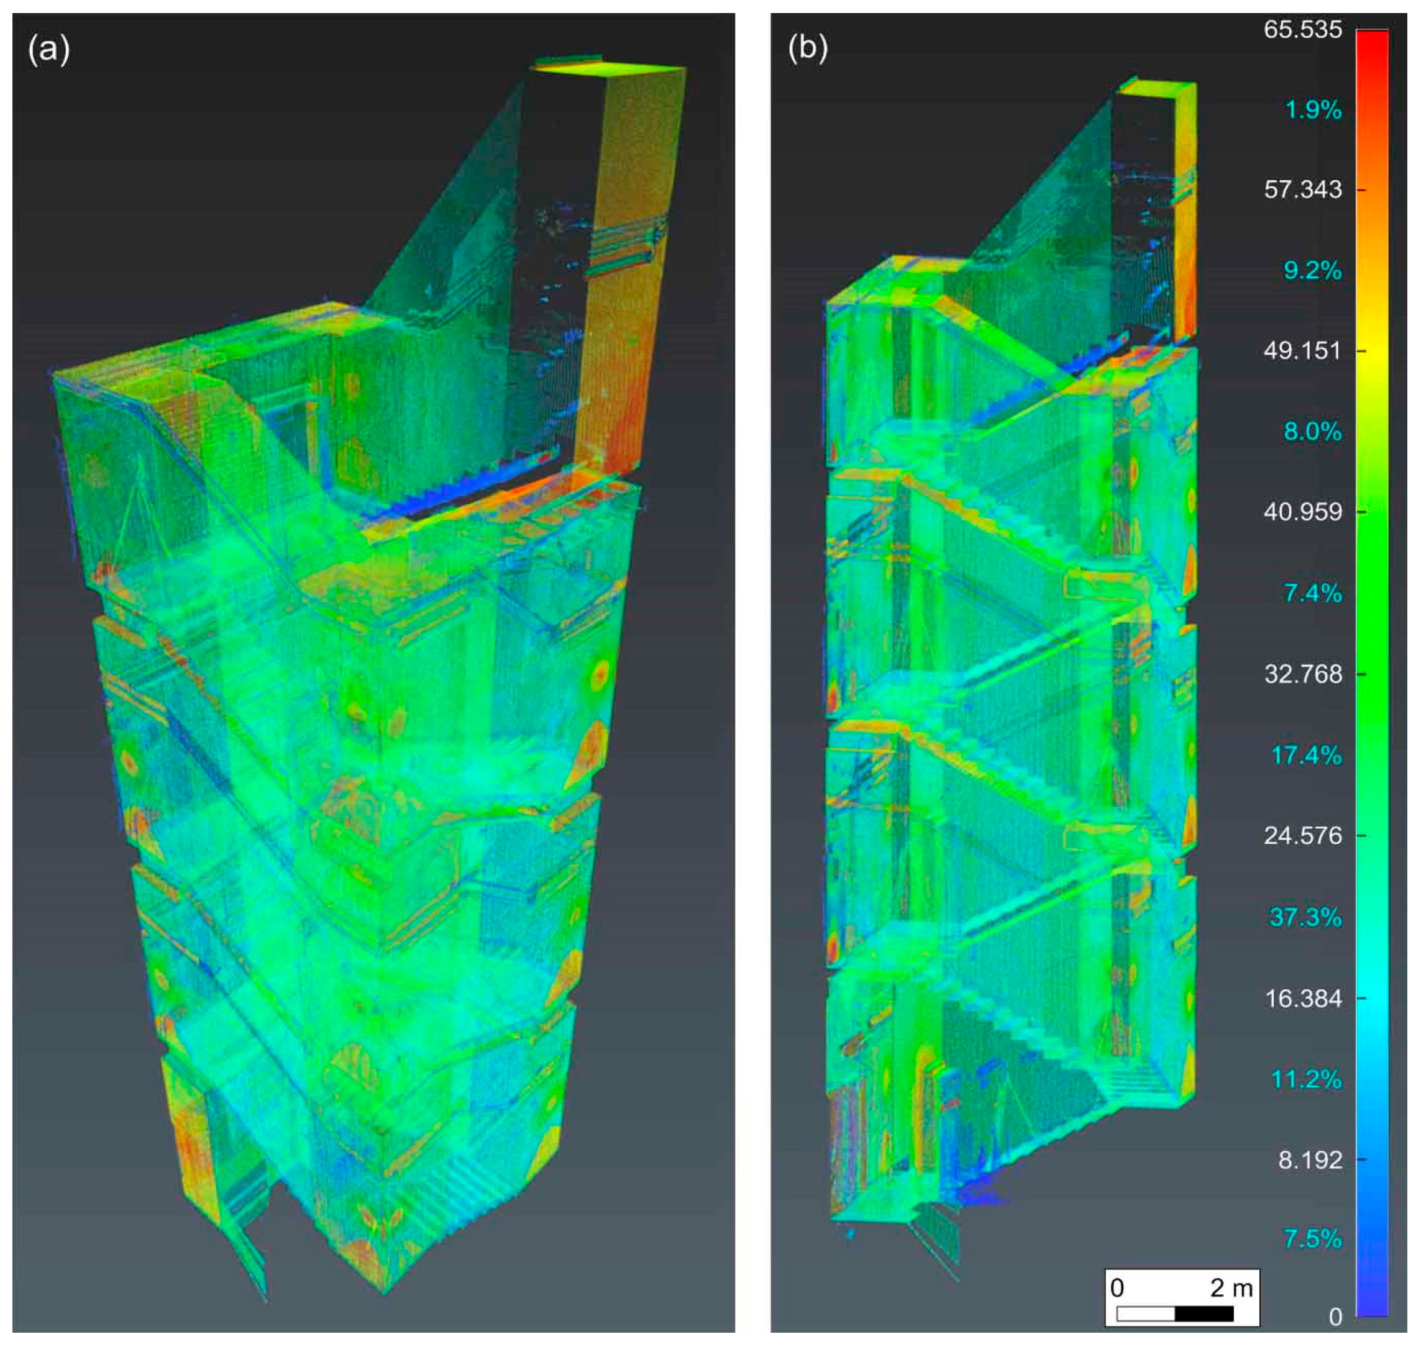Click the 7.4% percentage label

point(1312,593)
